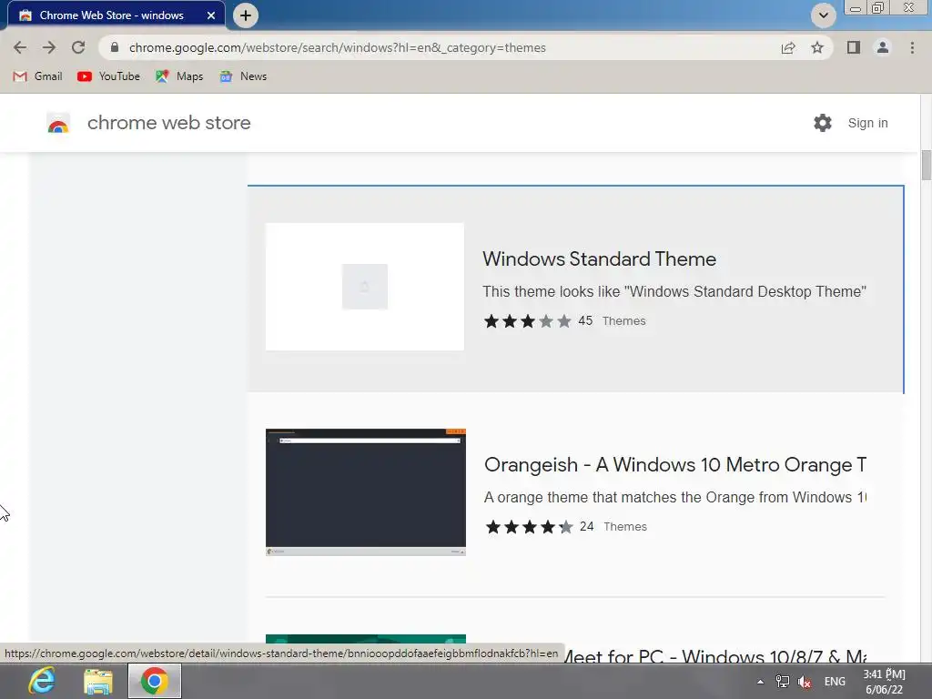Image resolution: width=932 pixels, height=699 pixels.
Task: Sign in to the web store
Action: pos(867,123)
